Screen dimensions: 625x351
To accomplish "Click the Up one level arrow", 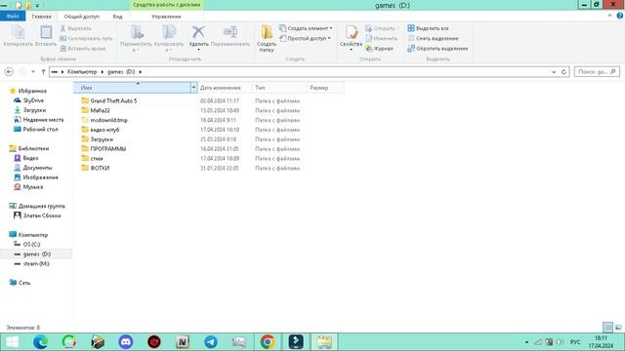I will tap(43, 71).
